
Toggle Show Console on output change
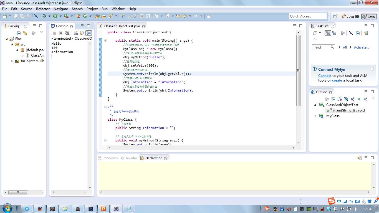[89, 33]
